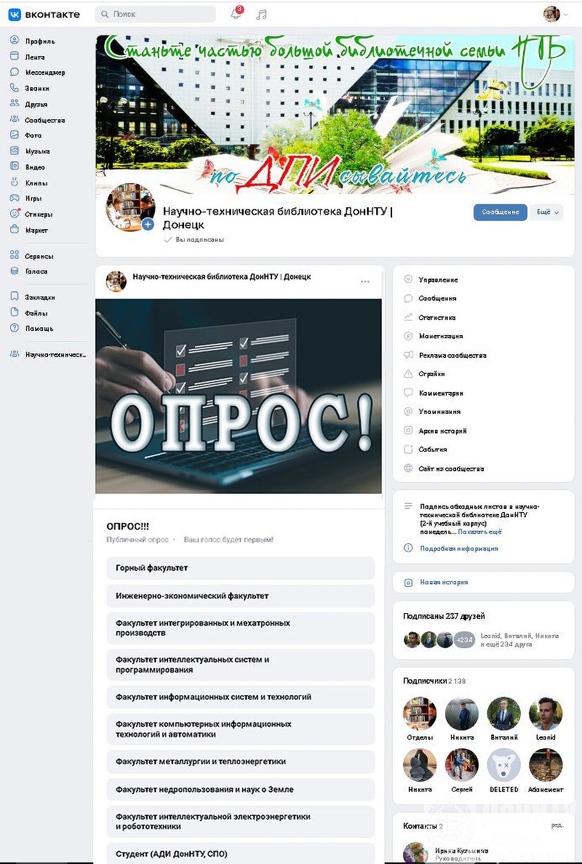Open the music note icon in header
The image size is (582, 864).
coord(262,15)
